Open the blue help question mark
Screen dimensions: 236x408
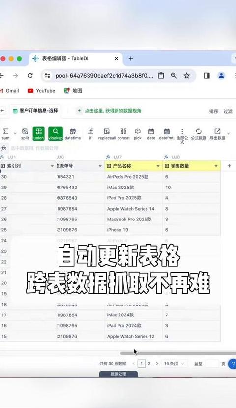233,364
